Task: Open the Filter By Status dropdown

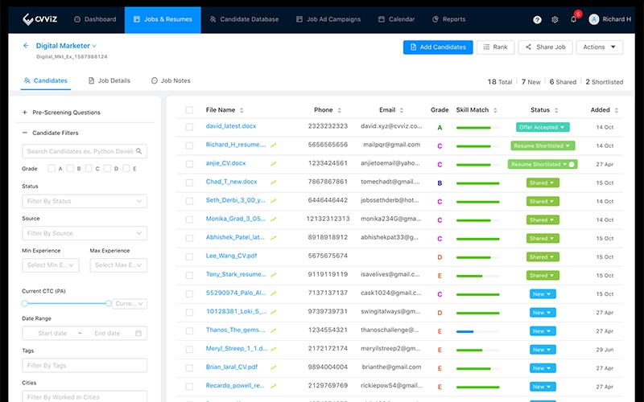Action: coord(85,201)
